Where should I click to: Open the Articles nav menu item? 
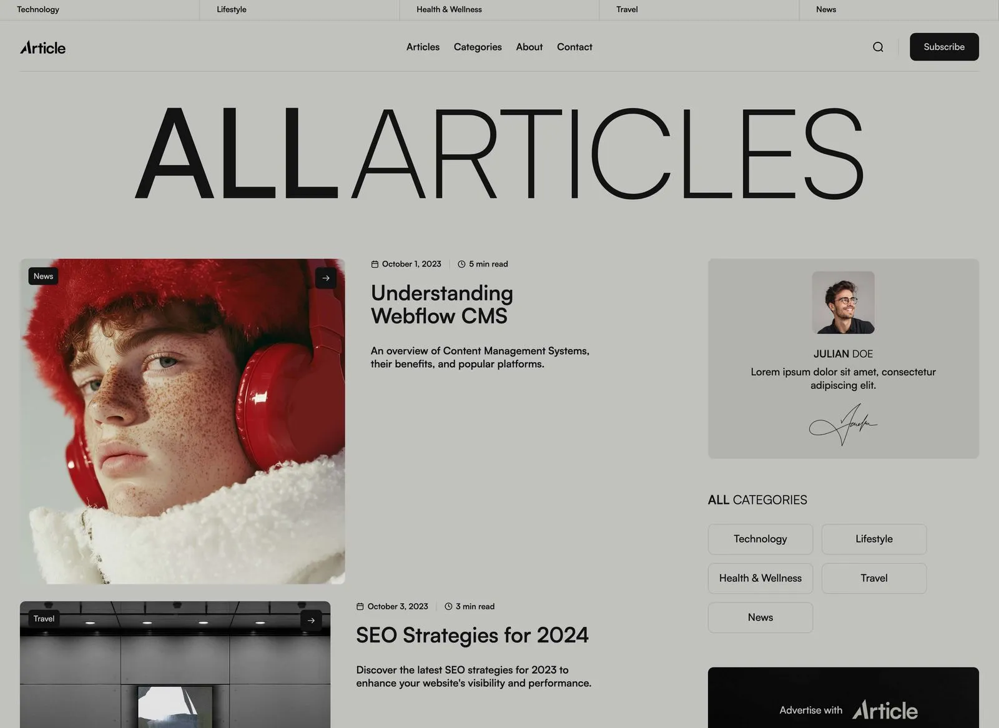pyautogui.click(x=423, y=47)
